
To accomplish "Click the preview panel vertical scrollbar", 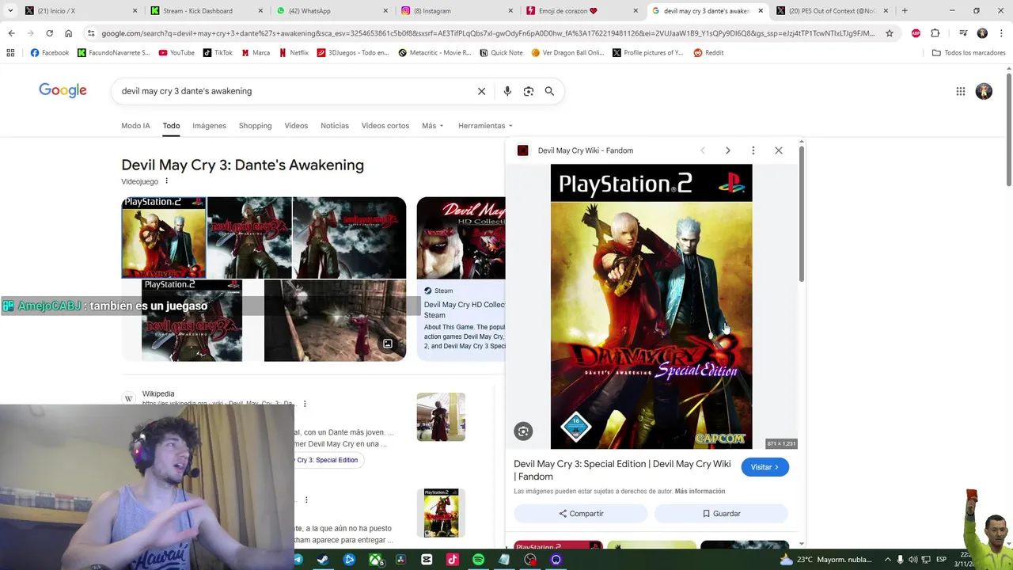I will pyautogui.click(x=802, y=212).
